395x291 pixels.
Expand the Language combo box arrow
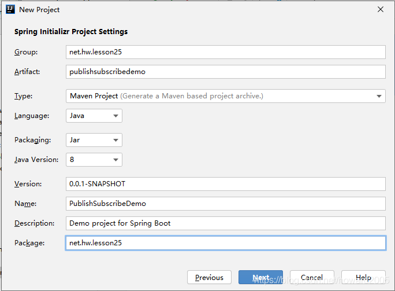point(115,116)
